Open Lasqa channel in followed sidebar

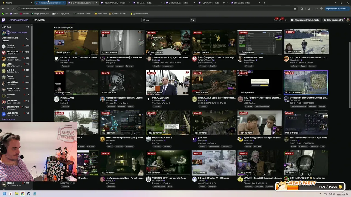[x=16, y=65]
